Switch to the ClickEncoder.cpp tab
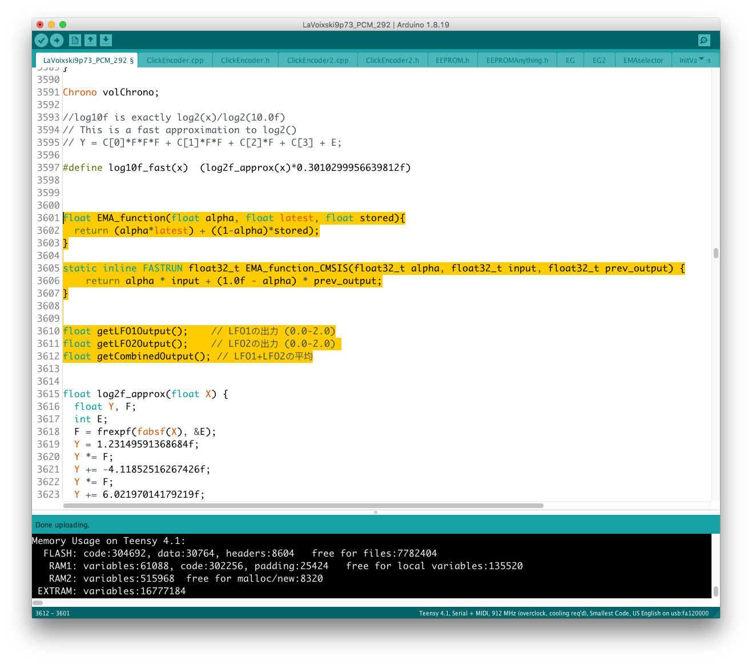Image resolution: width=752 pixels, height=664 pixels. 175,61
